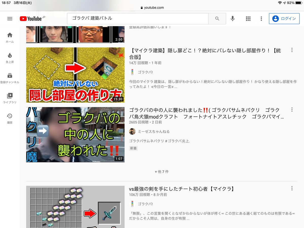Screen dimensions: 304x228
Task: Open the hamburger guide menu
Action: (x=10, y=18)
